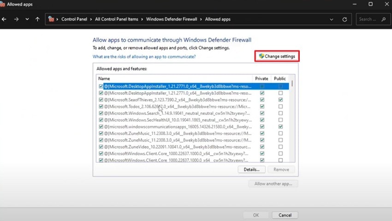
Task: Uncheck the SecHealthUI name checkbox
Action: (101, 120)
